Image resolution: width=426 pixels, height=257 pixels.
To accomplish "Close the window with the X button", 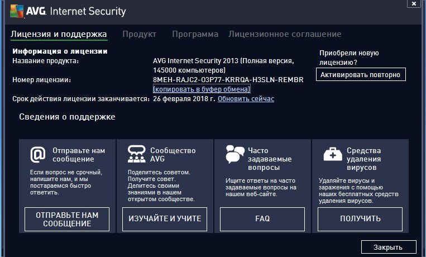I will (x=412, y=5).
